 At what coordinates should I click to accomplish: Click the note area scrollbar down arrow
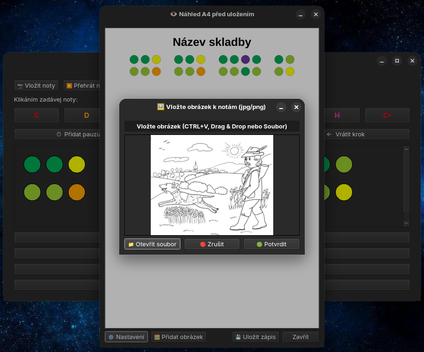[406, 223]
